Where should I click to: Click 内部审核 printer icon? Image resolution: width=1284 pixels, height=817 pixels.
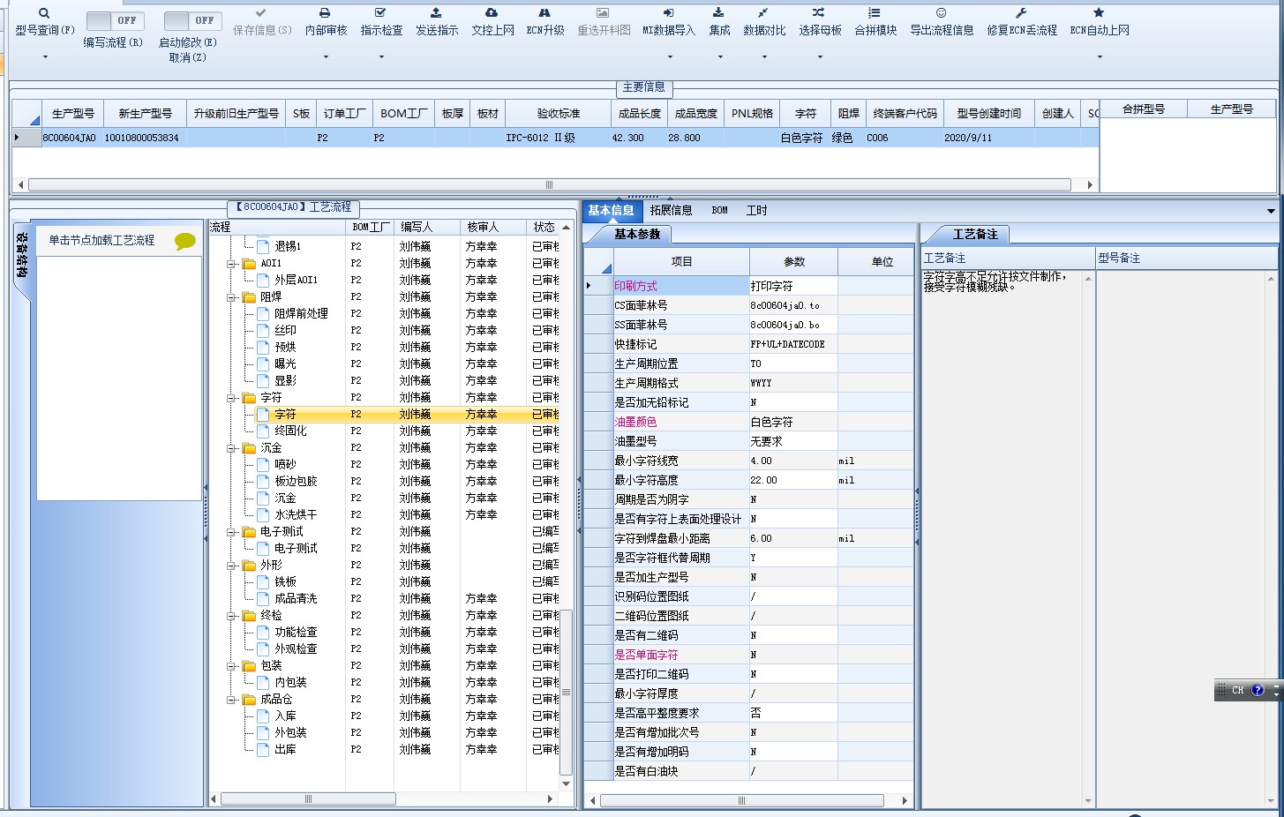pos(325,13)
